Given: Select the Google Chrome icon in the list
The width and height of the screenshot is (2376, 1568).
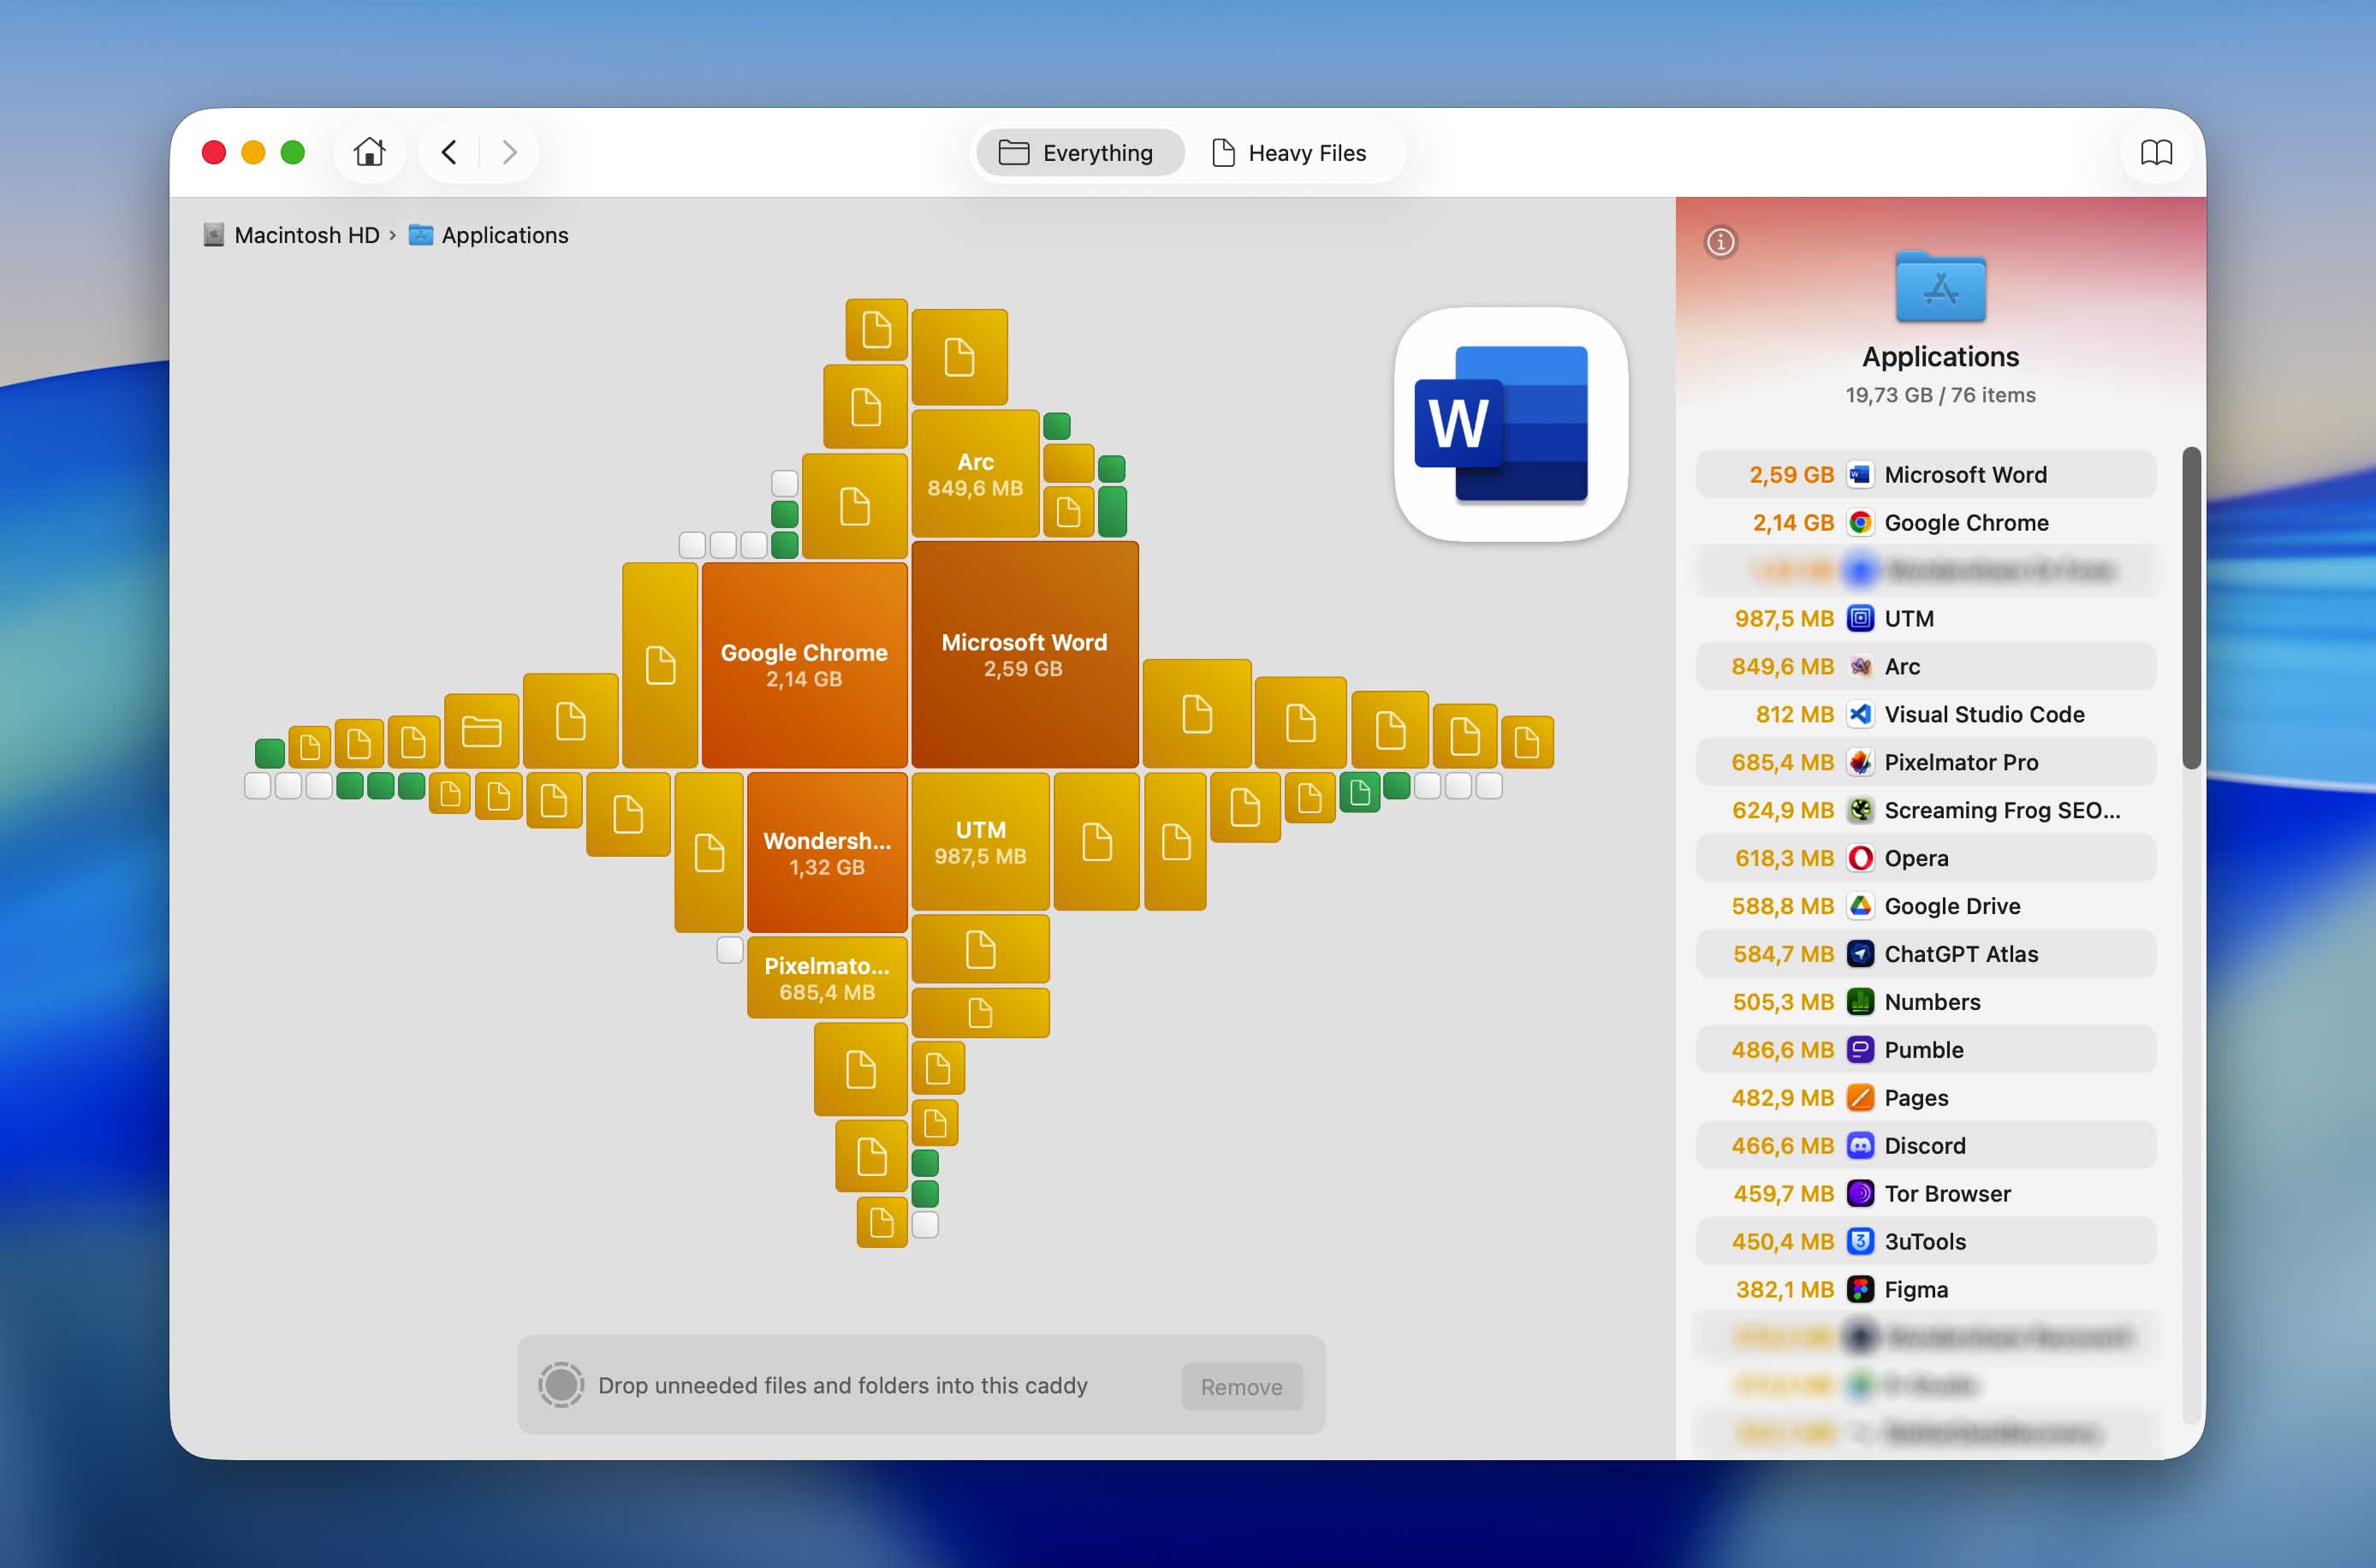Looking at the screenshot, I should pyautogui.click(x=1860, y=522).
